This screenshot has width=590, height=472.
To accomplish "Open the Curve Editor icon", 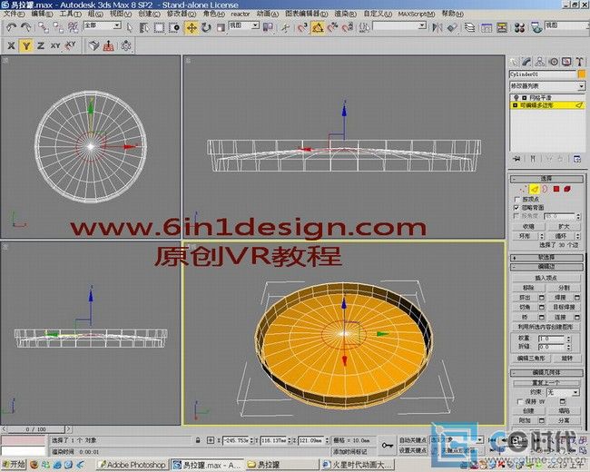I will click(487, 27).
